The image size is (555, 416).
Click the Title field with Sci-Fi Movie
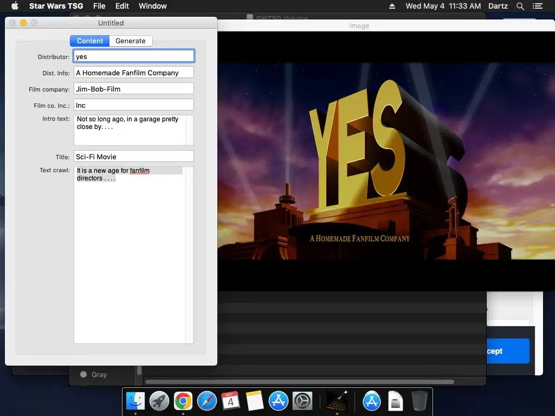(x=134, y=157)
